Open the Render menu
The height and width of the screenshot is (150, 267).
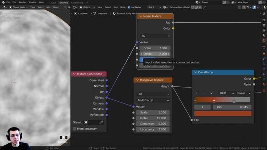coord(23,2)
